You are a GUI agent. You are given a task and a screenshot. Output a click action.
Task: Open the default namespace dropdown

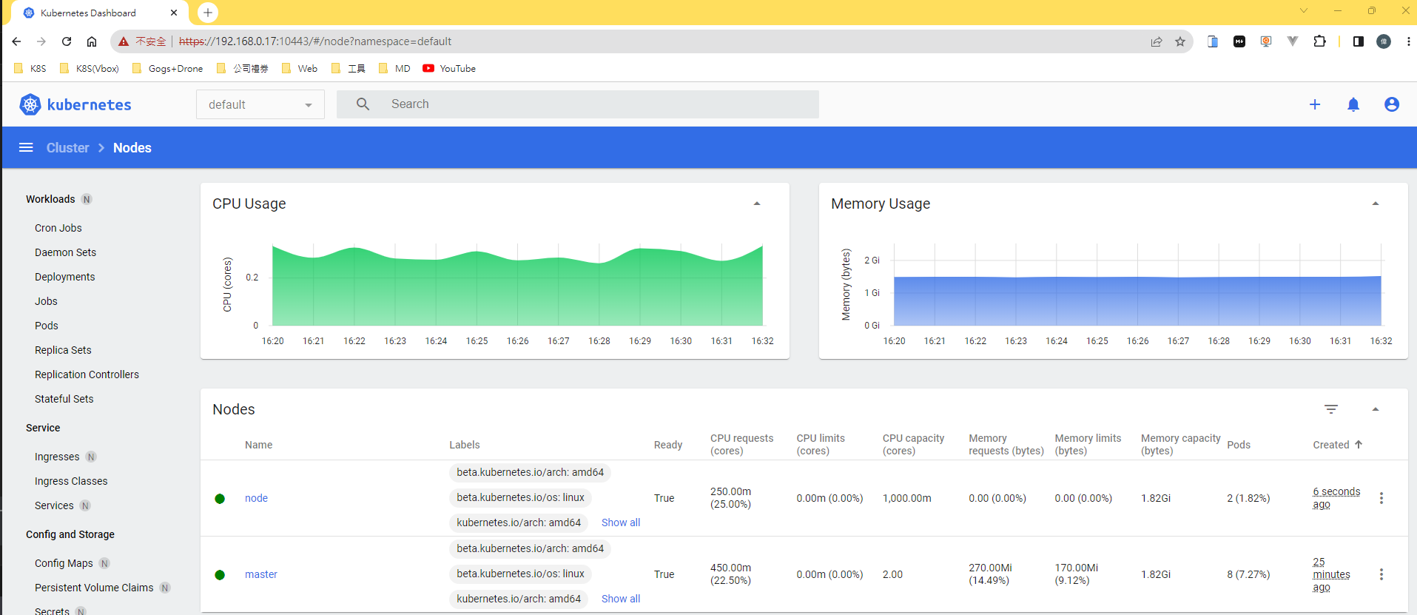tap(260, 104)
